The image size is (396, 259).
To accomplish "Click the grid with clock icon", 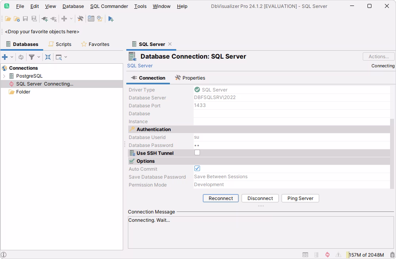I will [x=91, y=19].
